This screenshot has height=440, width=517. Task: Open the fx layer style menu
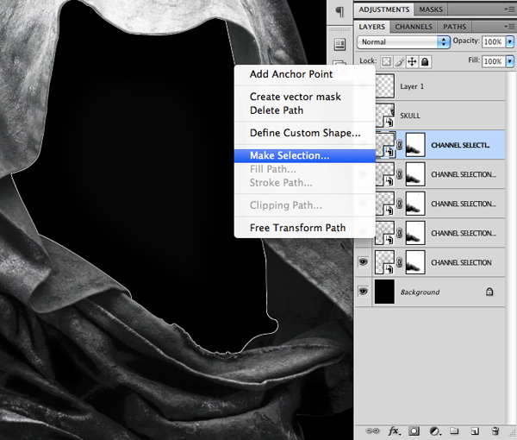(x=394, y=430)
